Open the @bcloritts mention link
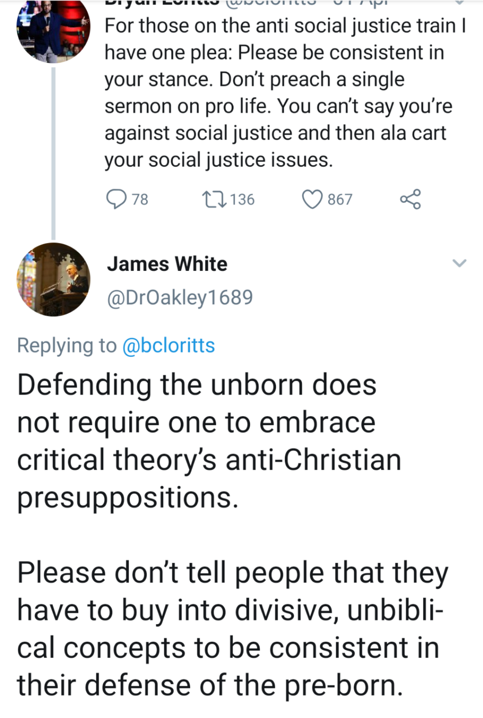The image size is (483, 718). click(x=168, y=345)
